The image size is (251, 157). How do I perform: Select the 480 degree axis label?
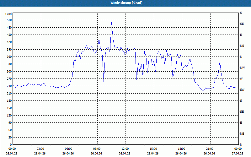coord(10,28)
